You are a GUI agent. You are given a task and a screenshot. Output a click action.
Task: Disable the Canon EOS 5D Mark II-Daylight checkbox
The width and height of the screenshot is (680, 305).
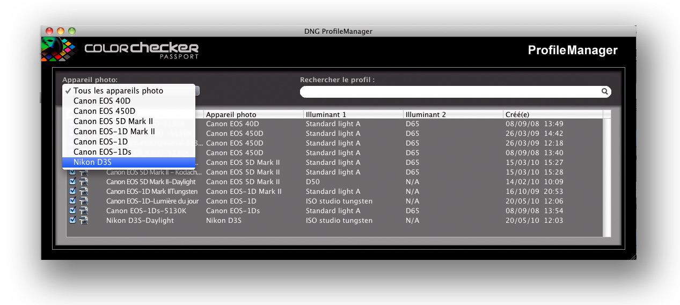click(72, 181)
